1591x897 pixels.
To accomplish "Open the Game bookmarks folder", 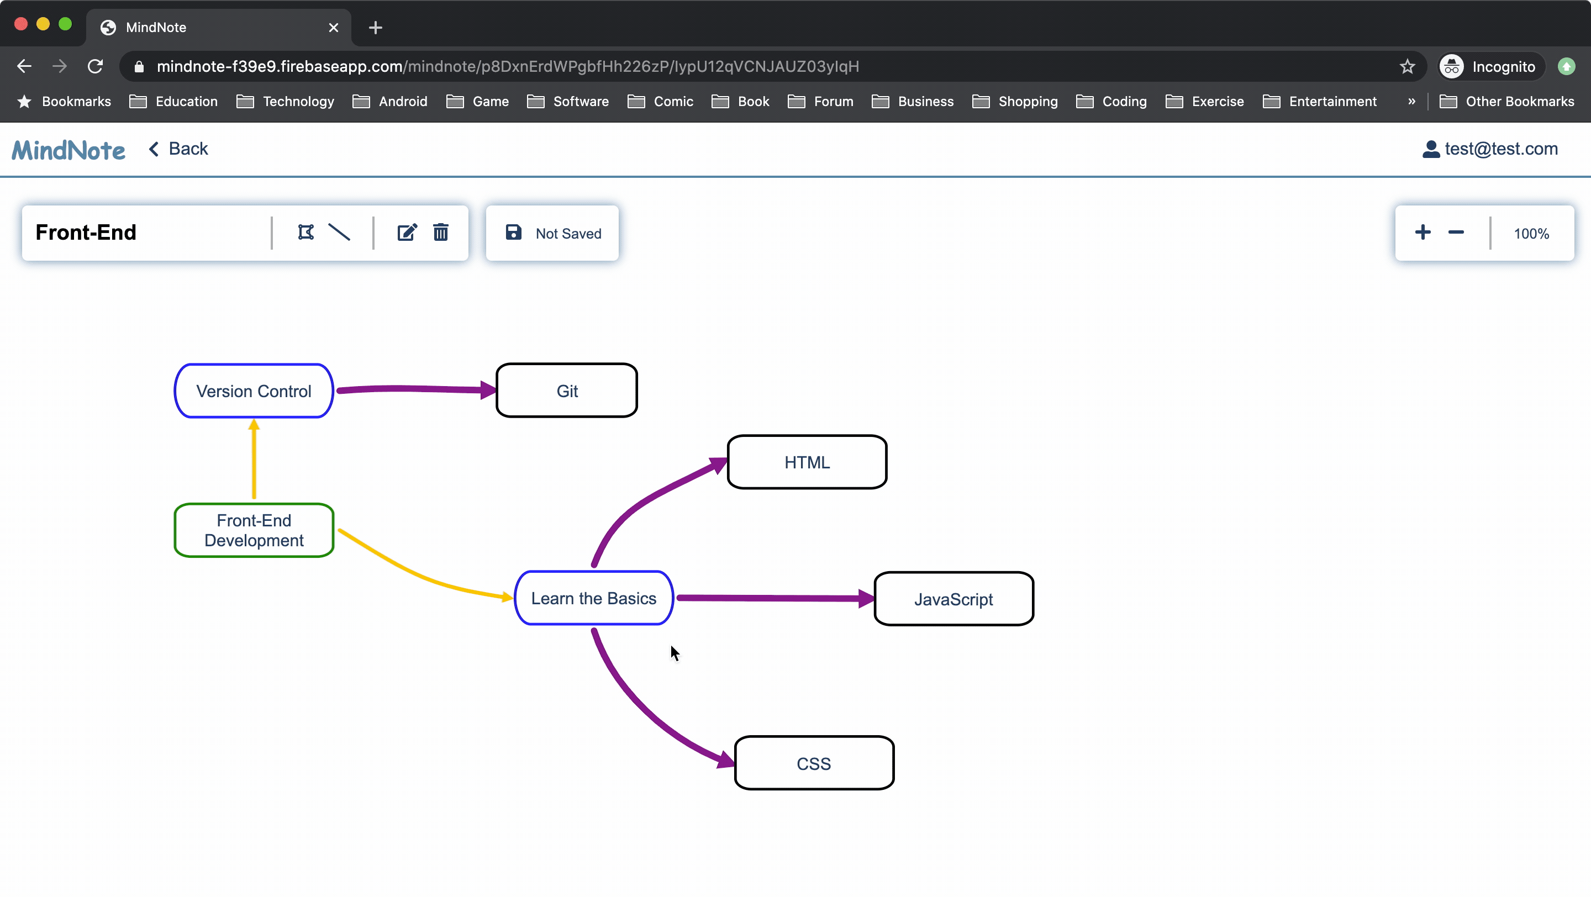I will coord(477,101).
